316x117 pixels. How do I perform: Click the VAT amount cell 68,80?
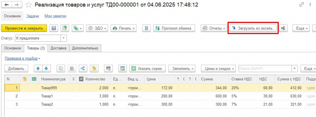click(x=266, y=88)
